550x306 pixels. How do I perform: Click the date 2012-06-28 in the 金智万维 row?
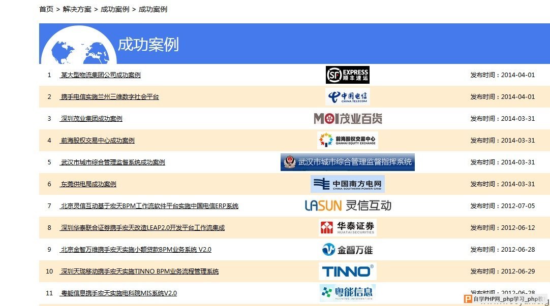[x=518, y=250]
